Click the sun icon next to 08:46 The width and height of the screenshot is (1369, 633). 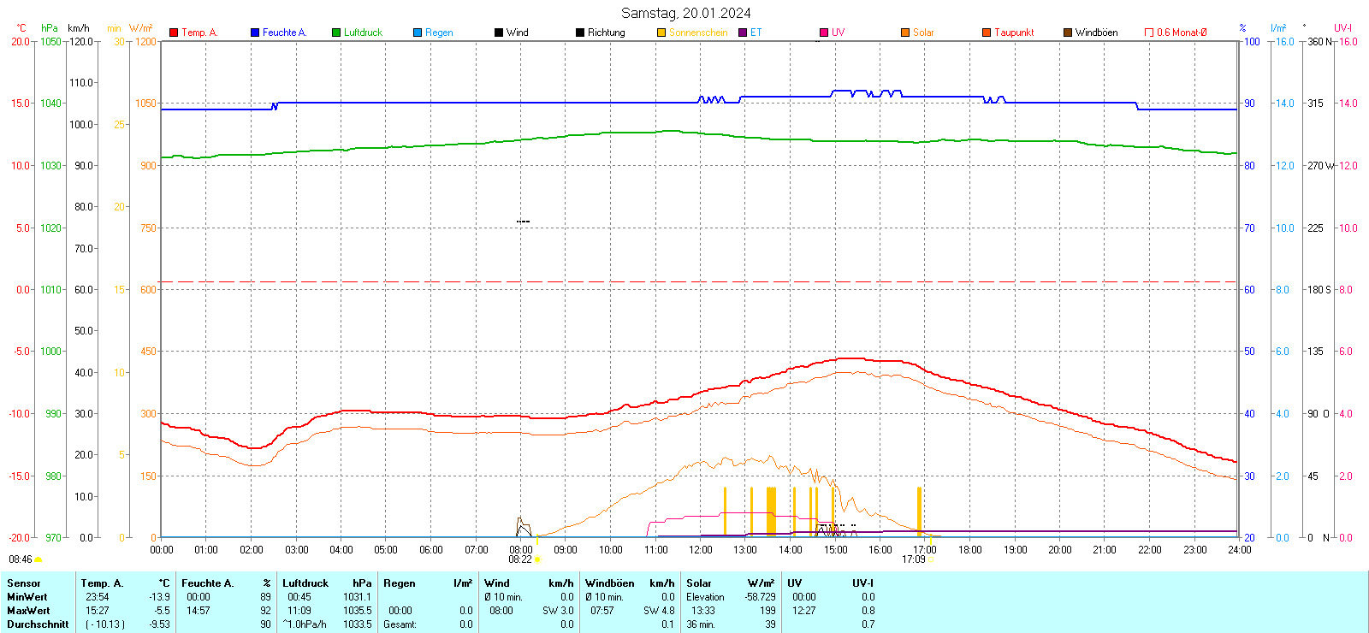point(38,559)
